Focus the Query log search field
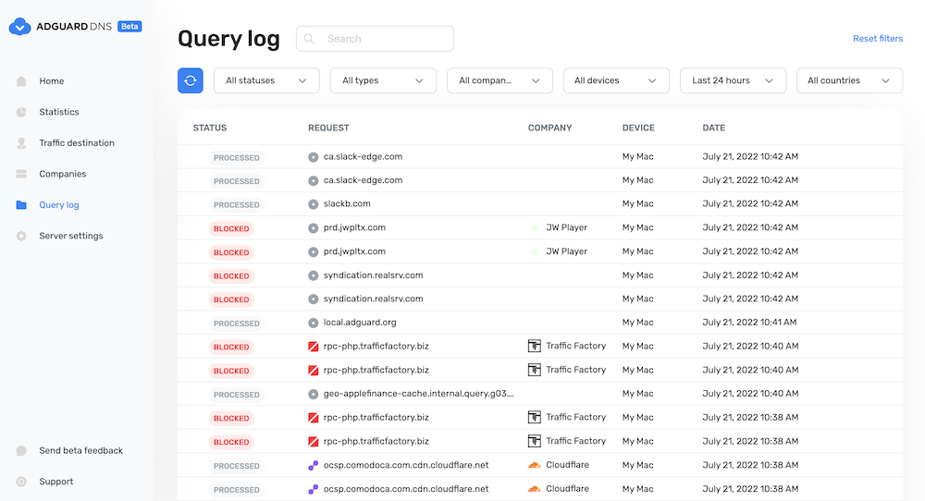 [375, 39]
